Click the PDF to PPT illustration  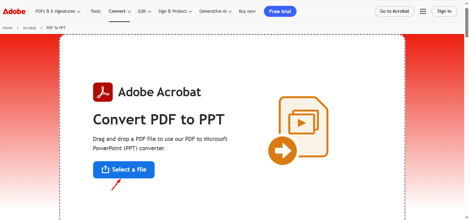coord(298,131)
